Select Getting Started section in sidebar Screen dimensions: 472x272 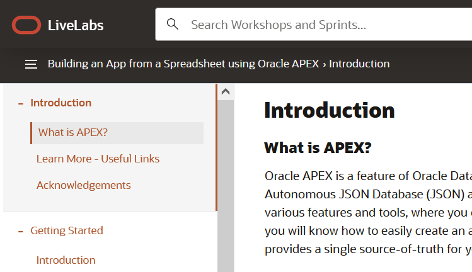(x=67, y=230)
